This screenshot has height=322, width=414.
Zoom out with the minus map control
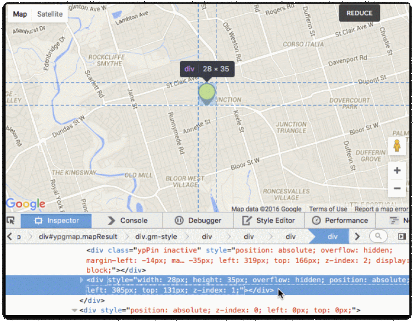click(x=397, y=188)
